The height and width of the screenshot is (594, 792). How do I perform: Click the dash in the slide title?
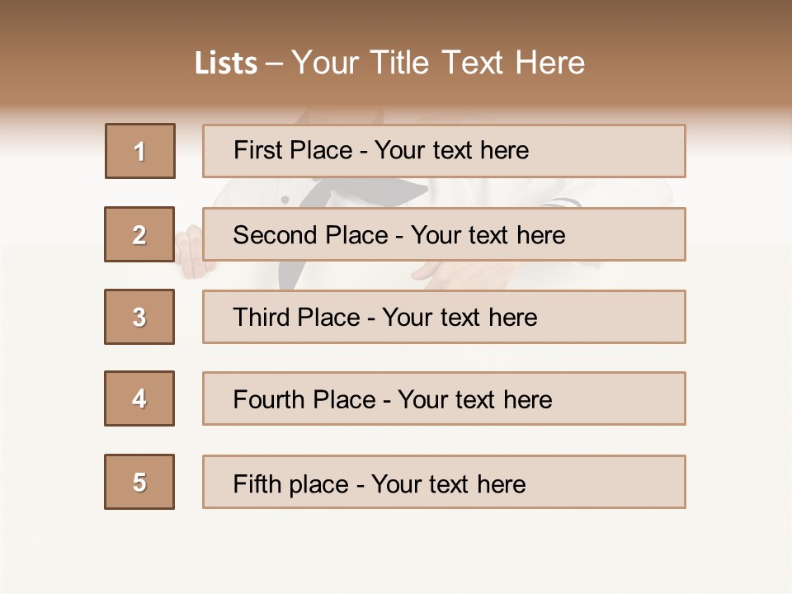pos(274,64)
